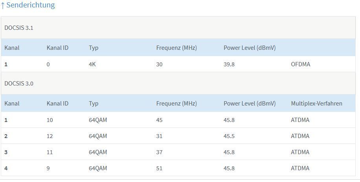Image resolution: width=360 pixels, height=182 pixels.
Task: Click the frequency value 37
Action: [159, 152]
